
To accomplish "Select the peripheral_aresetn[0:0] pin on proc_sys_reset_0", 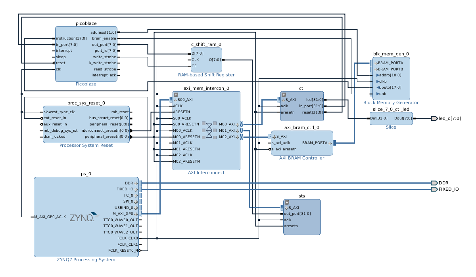I will (x=107, y=137).
